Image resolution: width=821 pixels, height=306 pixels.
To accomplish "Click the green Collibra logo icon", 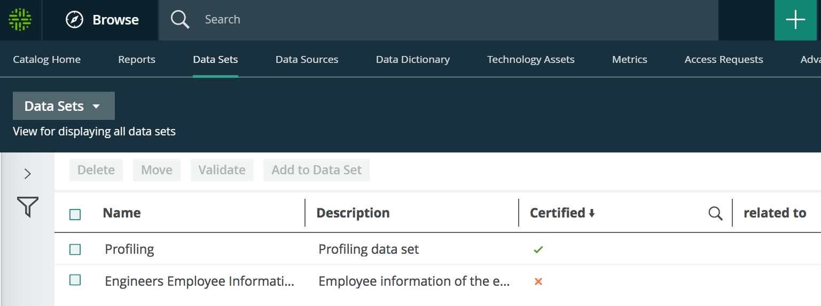I will 20,20.
